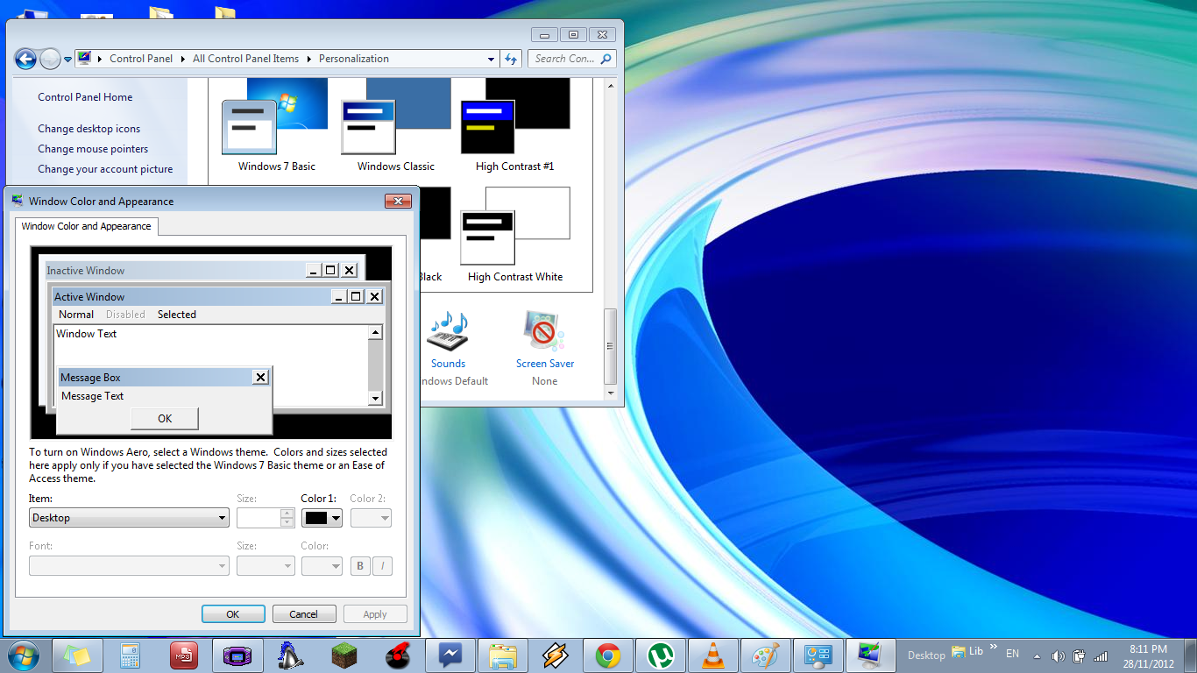1197x673 pixels.
Task: Open the Font name dropdown
Action: (x=129, y=566)
